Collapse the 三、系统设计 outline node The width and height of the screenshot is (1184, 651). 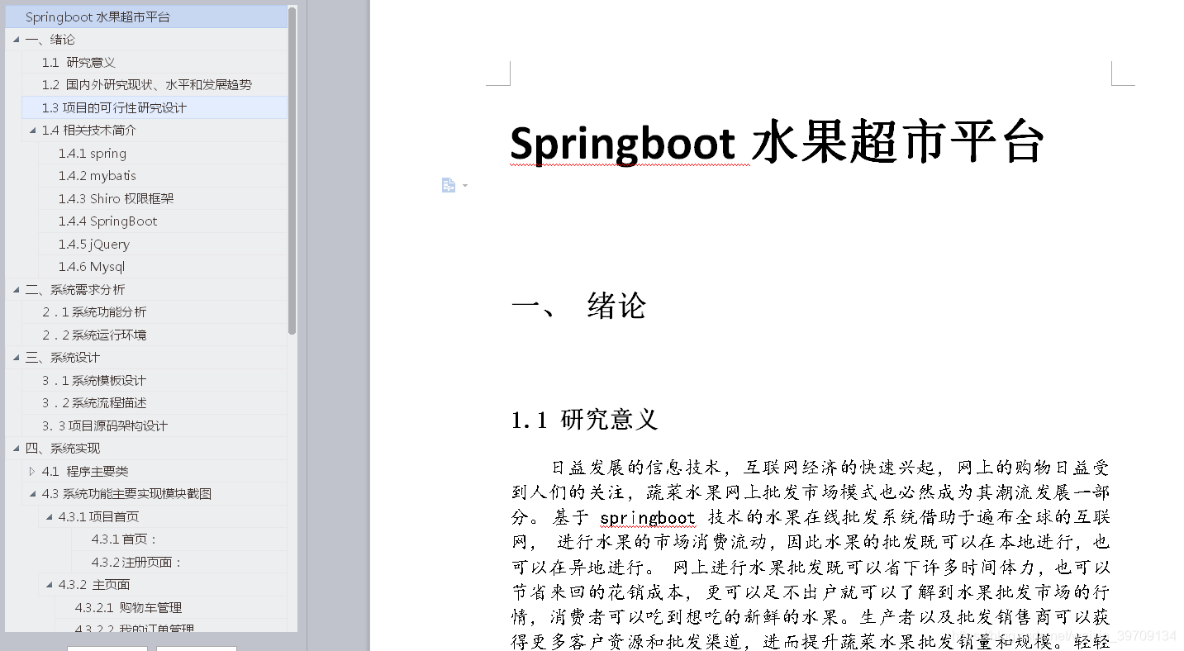tap(17, 358)
